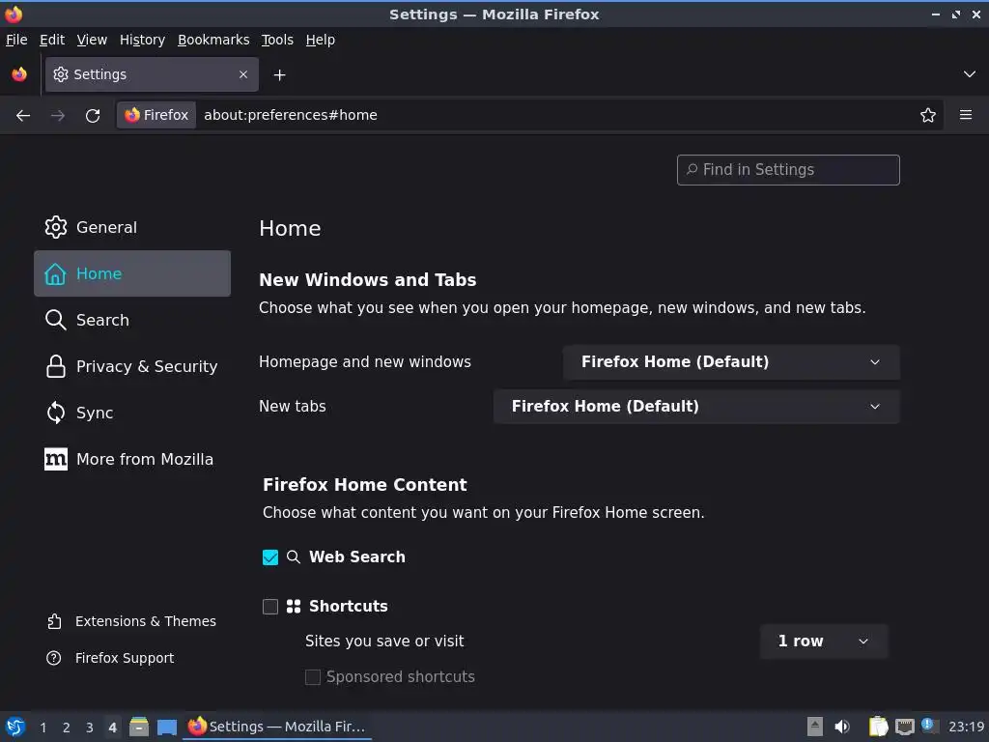
Task: Select the Home settings category
Action: [131, 273]
